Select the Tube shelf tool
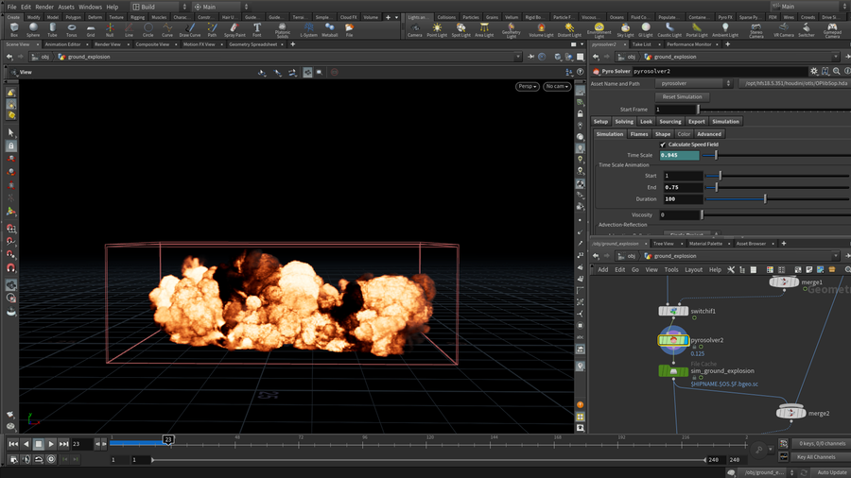This screenshot has height=478, width=851. [52, 29]
